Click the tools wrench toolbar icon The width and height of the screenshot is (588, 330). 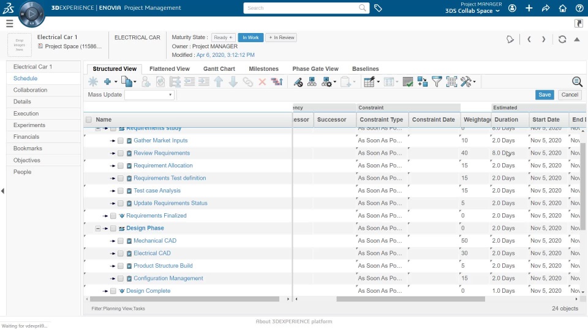click(x=466, y=81)
